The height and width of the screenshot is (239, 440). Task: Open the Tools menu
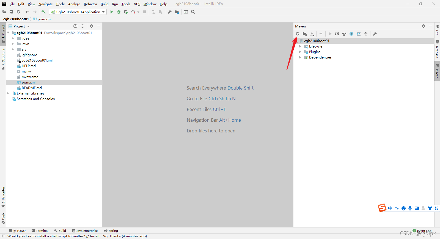coord(126,4)
